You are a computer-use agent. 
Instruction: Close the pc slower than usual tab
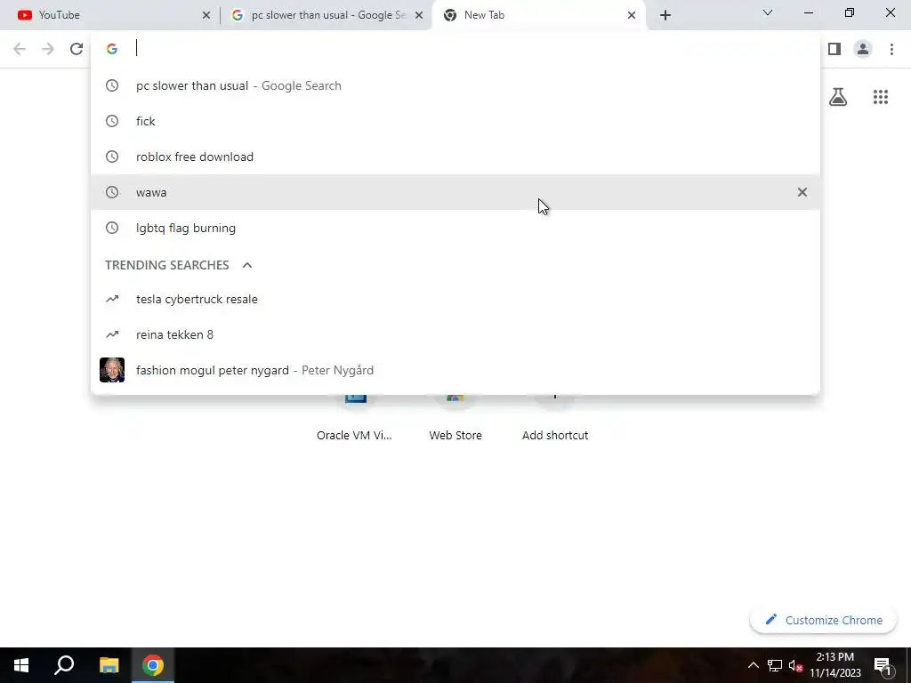click(x=419, y=15)
